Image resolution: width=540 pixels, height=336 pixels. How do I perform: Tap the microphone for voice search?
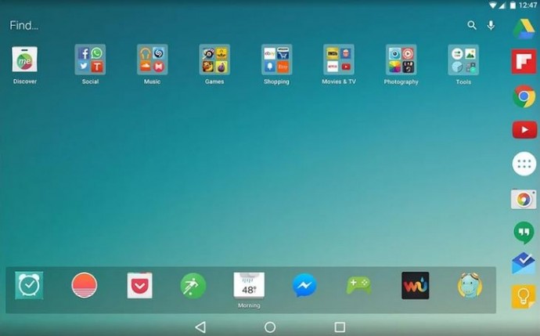click(491, 25)
